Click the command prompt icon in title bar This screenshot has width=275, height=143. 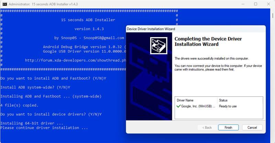point(5,4)
